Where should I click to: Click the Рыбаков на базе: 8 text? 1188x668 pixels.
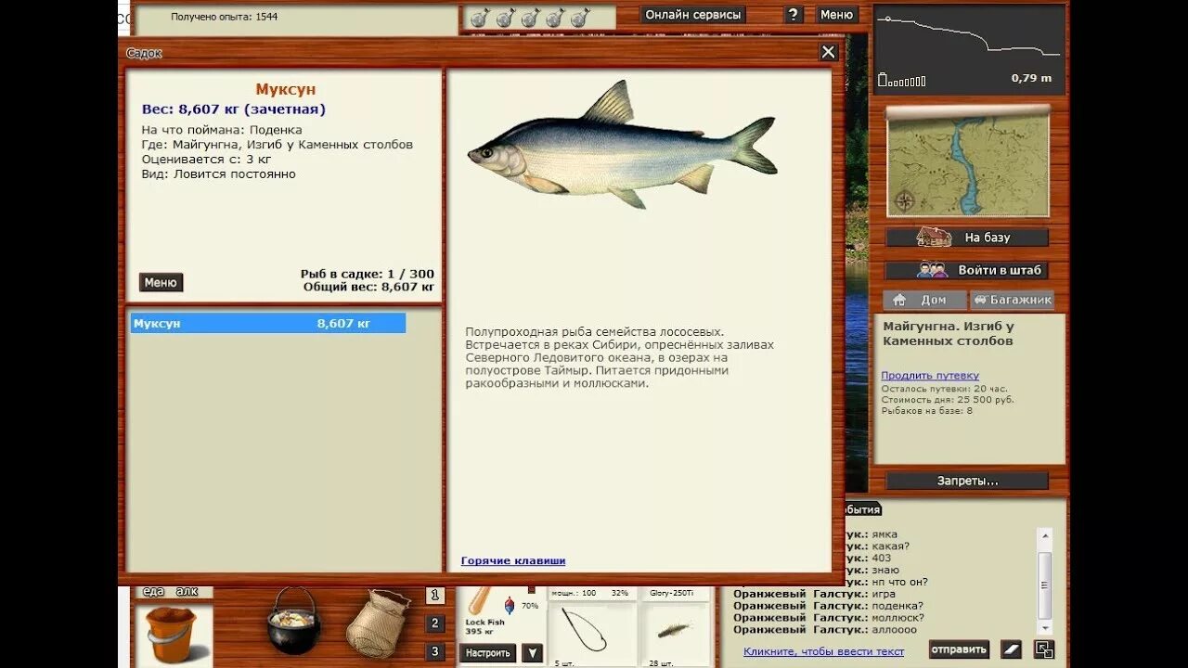[x=927, y=411]
